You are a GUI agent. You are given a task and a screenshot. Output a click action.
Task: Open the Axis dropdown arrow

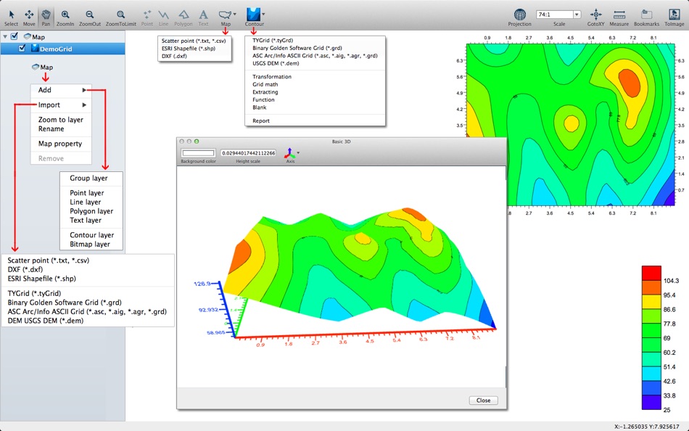point(298,153)
